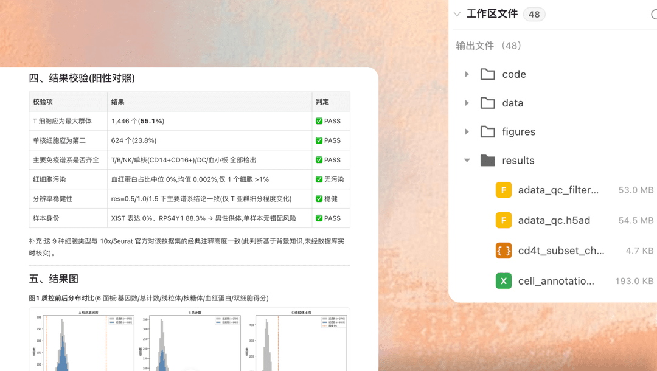Open file cell_annotatio...
Image resolution: width=657 pixels, height=371 pixels.
(556, 281)
